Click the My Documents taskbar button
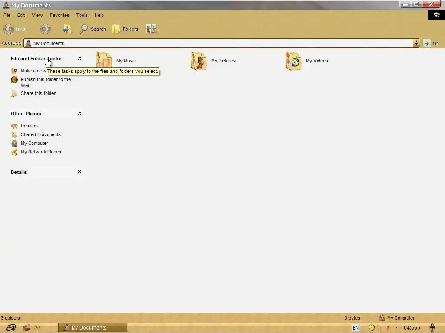The height and width of the screenshot is (333, 445). pyautogui.click(x=93, y=328)
